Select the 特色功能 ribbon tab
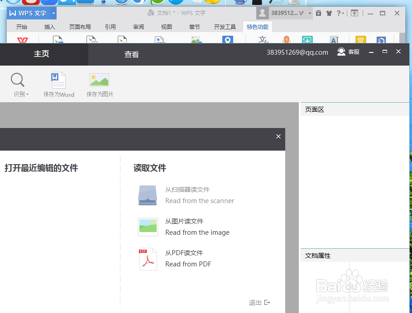 click(x=257, y=27)
